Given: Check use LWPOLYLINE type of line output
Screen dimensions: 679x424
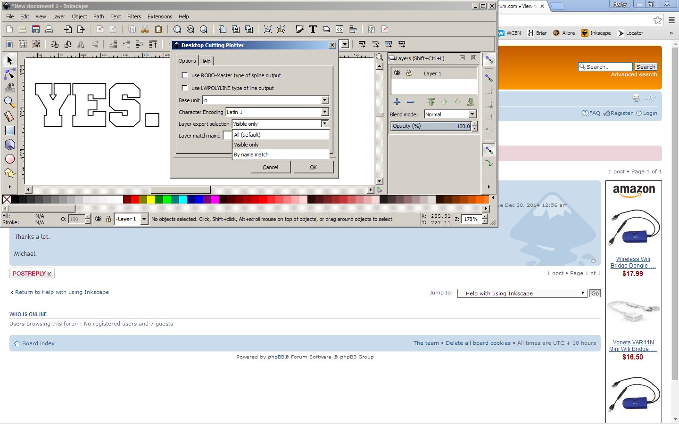Looking at the screenshot, I should pos(185,88).
